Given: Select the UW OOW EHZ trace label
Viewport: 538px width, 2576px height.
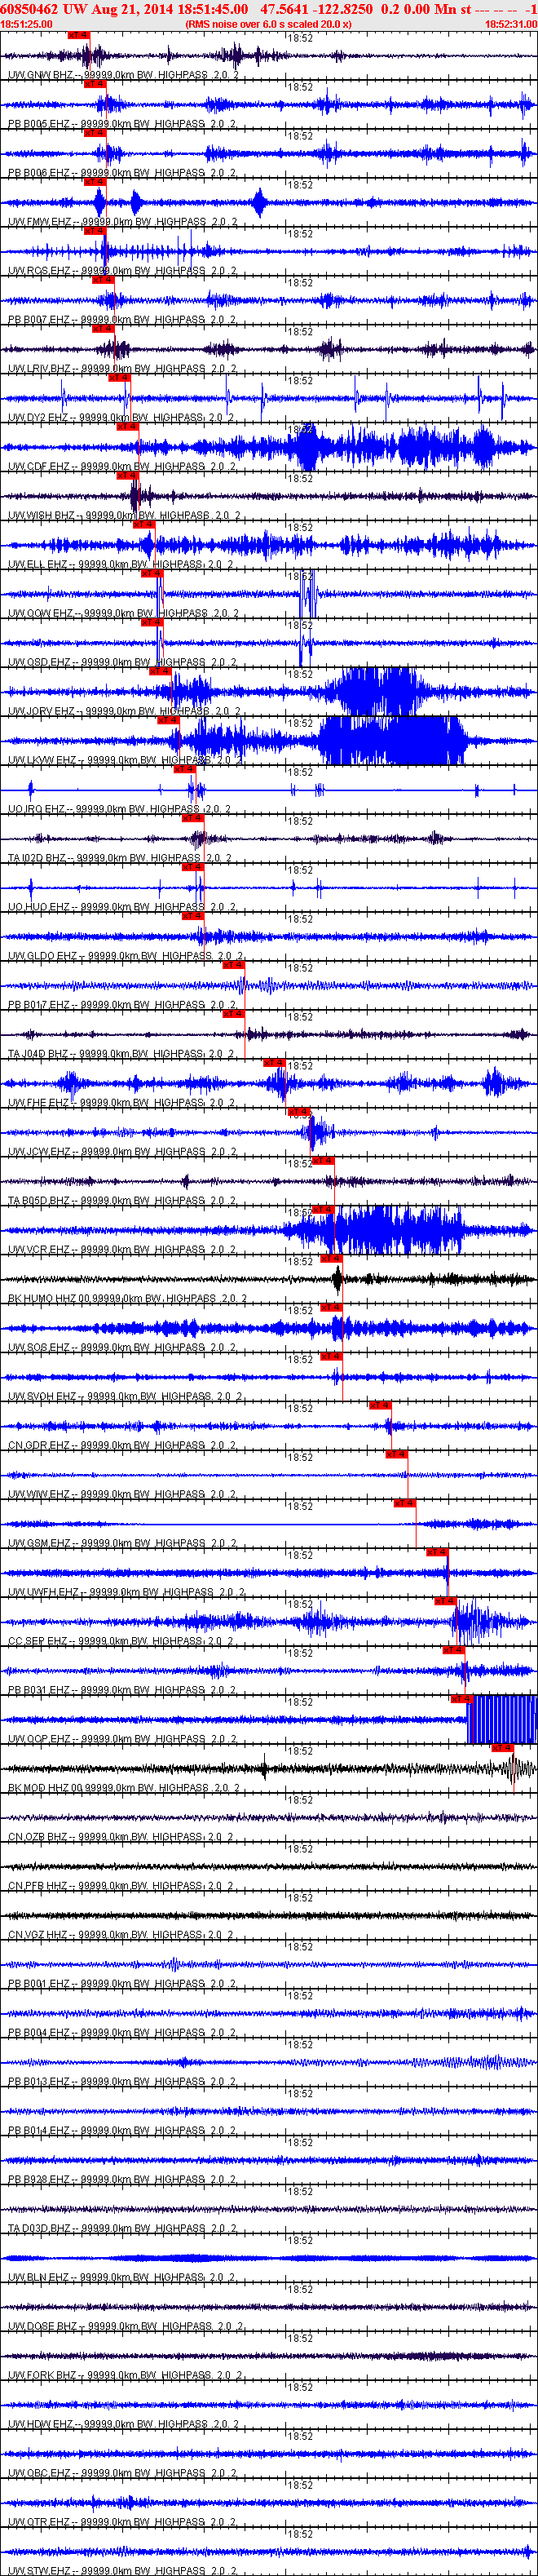Looking at the screenshot, I should 124,614.
